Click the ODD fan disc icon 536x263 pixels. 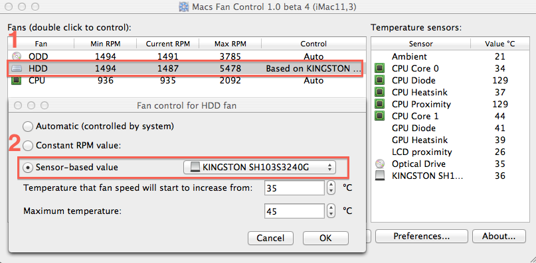pyautogui.click(x=16, y=56)
